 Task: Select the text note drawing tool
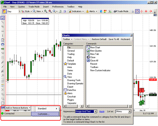3,40
